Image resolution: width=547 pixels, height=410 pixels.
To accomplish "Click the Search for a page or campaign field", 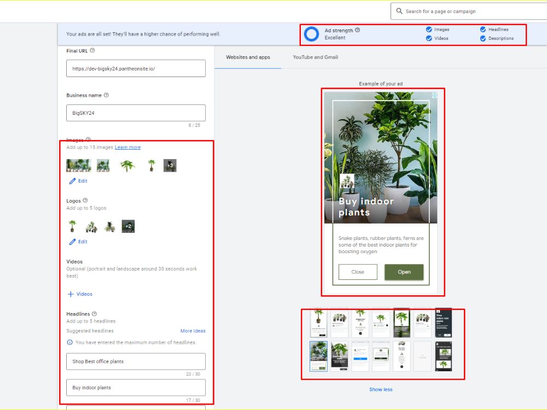I will (x=469, y=11).
